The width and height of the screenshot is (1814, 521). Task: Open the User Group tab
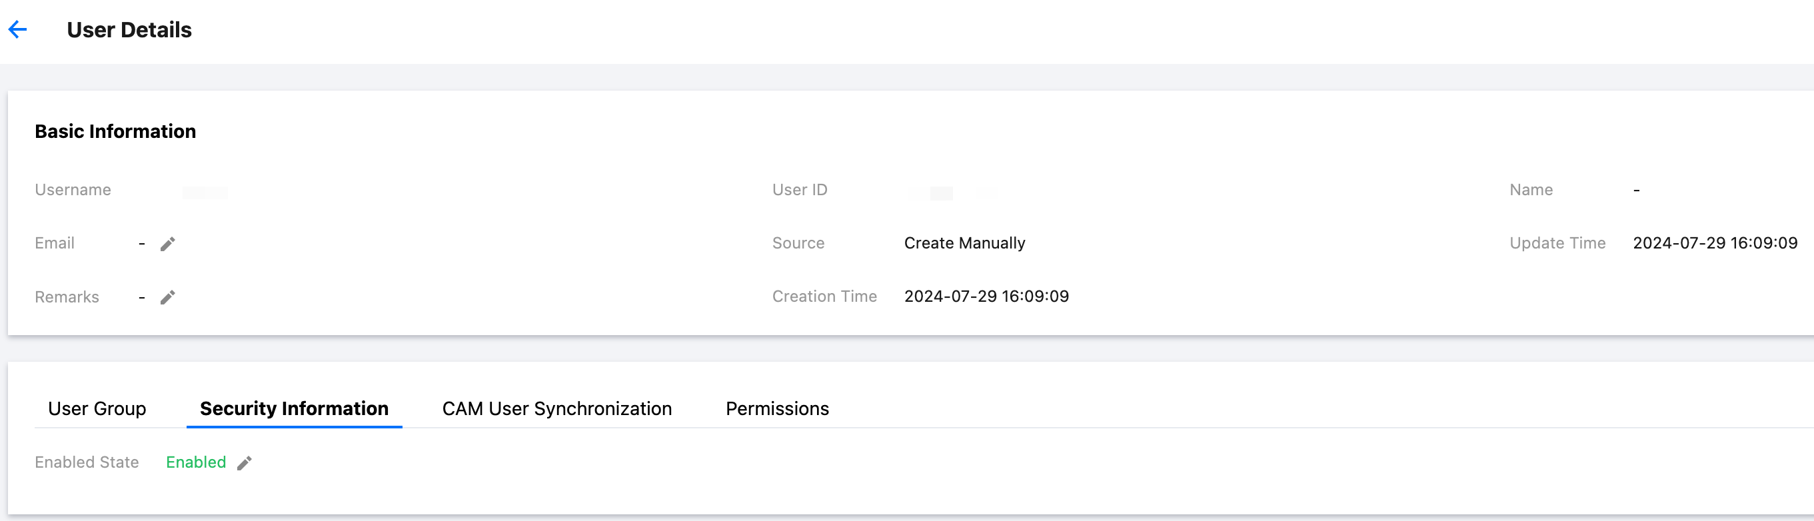97,408
